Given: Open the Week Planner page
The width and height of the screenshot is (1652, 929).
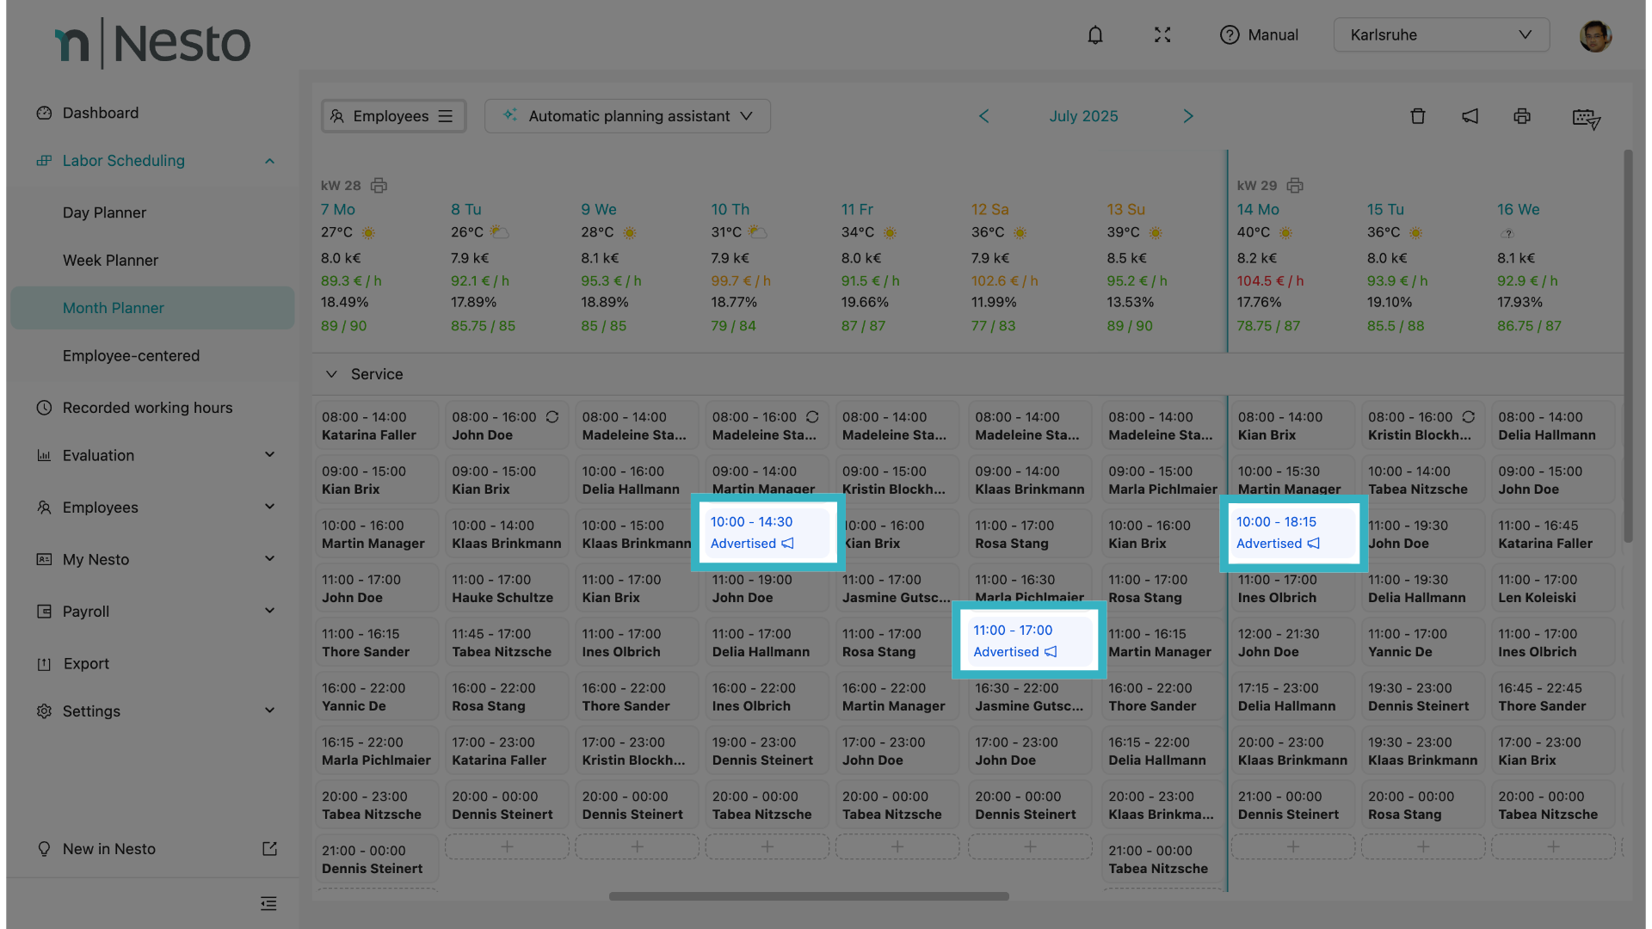Looking at the screenshot, I should (110, 260).
